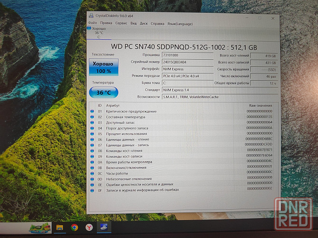Click the status dot for Команды хост-чтения
318x238 pixels.
[92, 151]
